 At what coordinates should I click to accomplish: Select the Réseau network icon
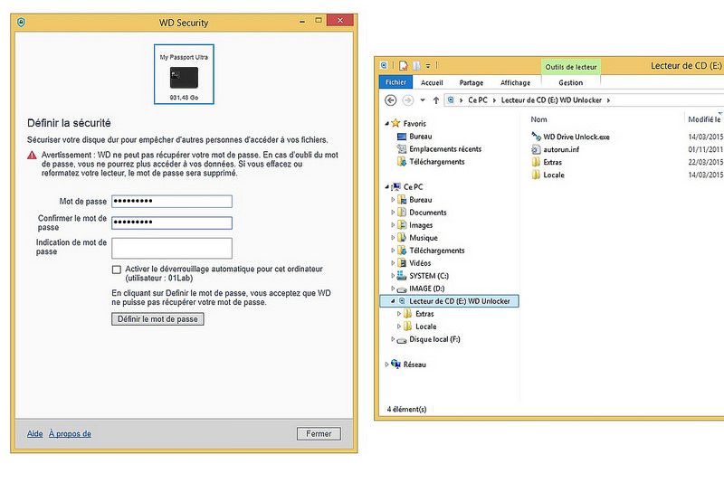395,364
